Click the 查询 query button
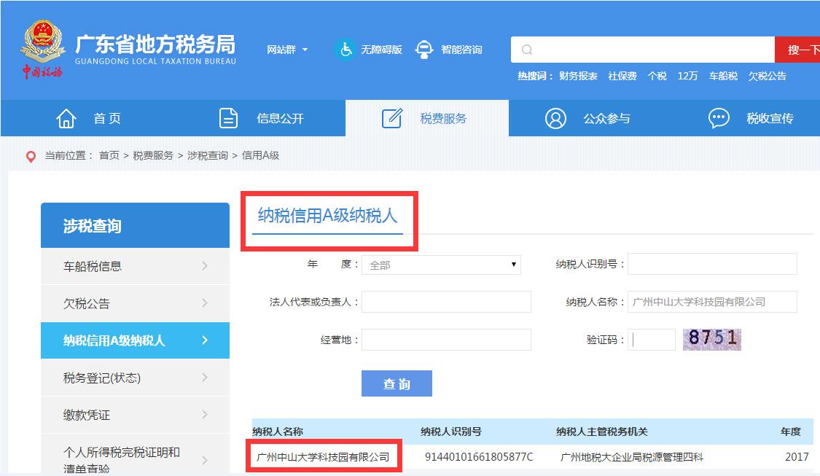820x476 pixels. (397, 383)
